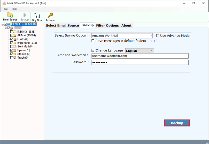This screenshot has height=144, width=209.
Task: Open the Help menu
Action: coord(14,9)
